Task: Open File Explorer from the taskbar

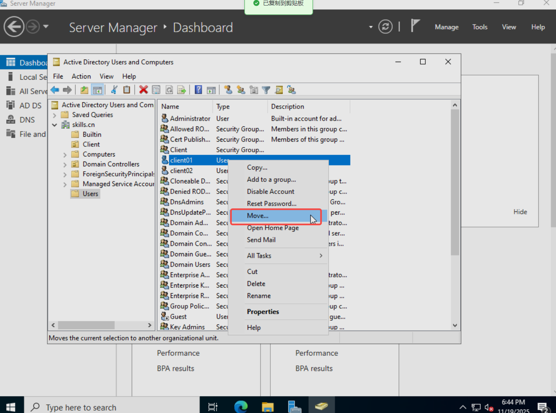Action: [268, 406]
